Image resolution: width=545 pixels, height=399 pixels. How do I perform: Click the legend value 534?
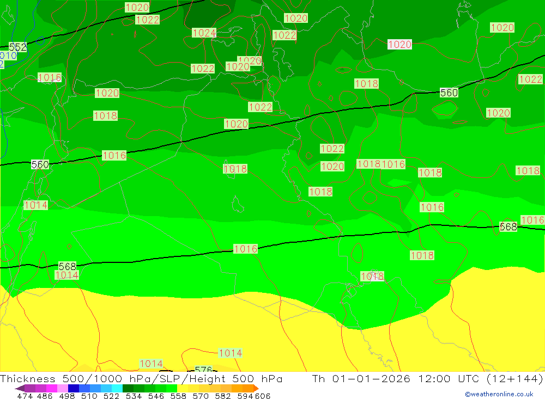point(134,396)
